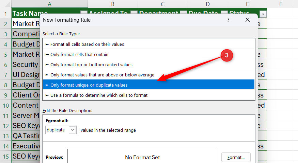Click the Format... button
The width and height of the screenshot is (298, 163).
click(x=236, y=157)
